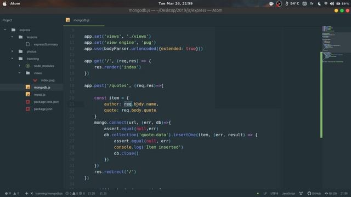Expand the photos folder chevron
This screenshot has height=197, width=351.
click(12, 51)
